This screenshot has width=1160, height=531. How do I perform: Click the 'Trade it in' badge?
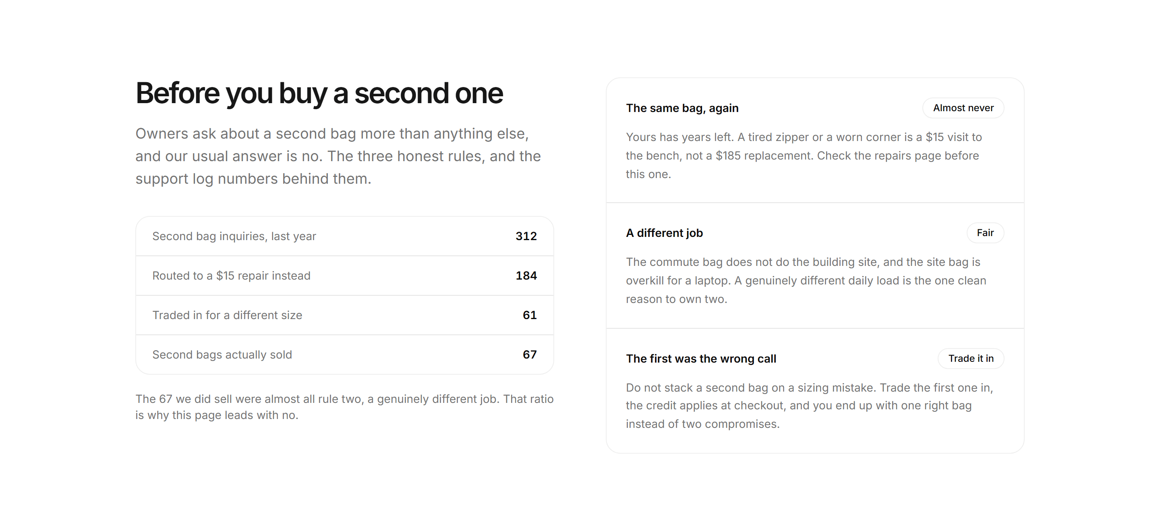coord(970,359)
